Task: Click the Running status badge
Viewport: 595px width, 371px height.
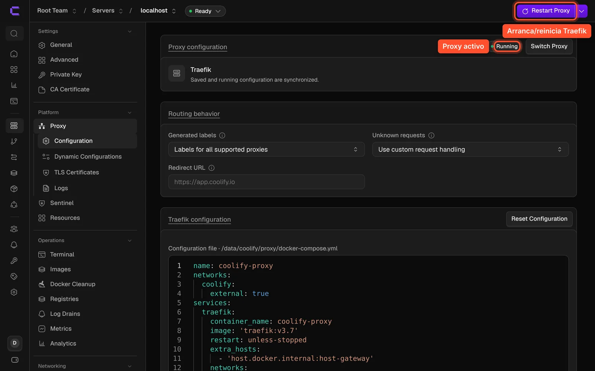Action: click(506, 46)
